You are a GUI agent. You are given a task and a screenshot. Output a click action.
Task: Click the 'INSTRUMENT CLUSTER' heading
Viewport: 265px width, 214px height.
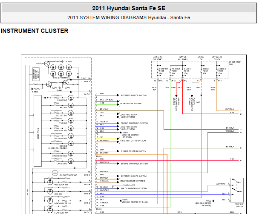[x=35, y=31]
